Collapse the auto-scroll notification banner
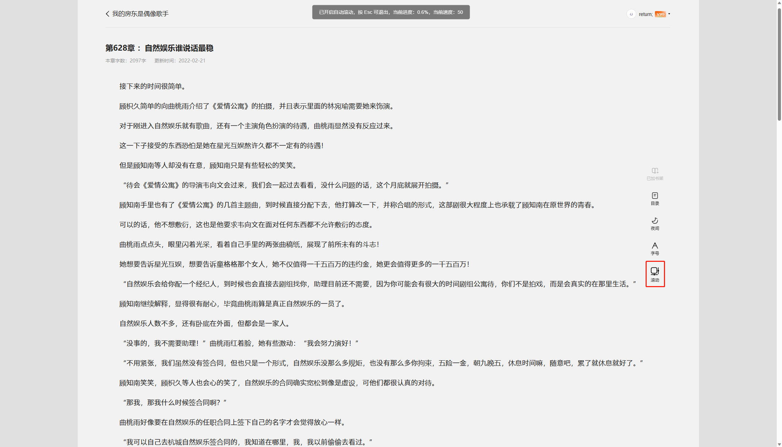 click(391, 12)
